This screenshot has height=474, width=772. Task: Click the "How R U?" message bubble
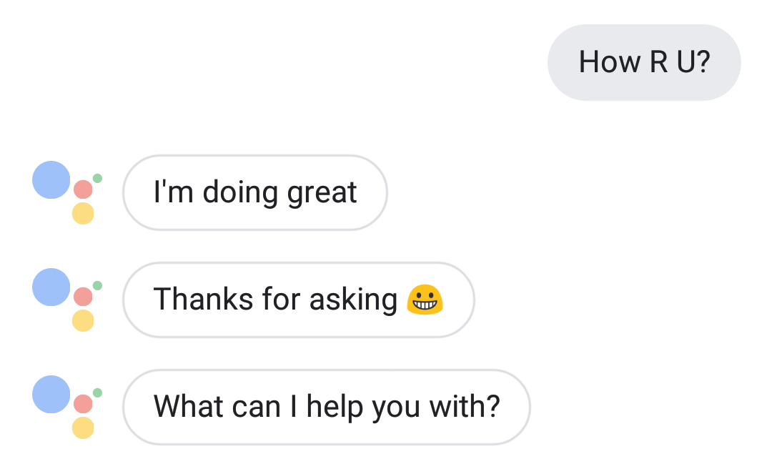(x=644, y=62)
